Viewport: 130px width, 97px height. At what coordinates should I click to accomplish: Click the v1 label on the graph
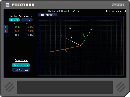(84, 36)
